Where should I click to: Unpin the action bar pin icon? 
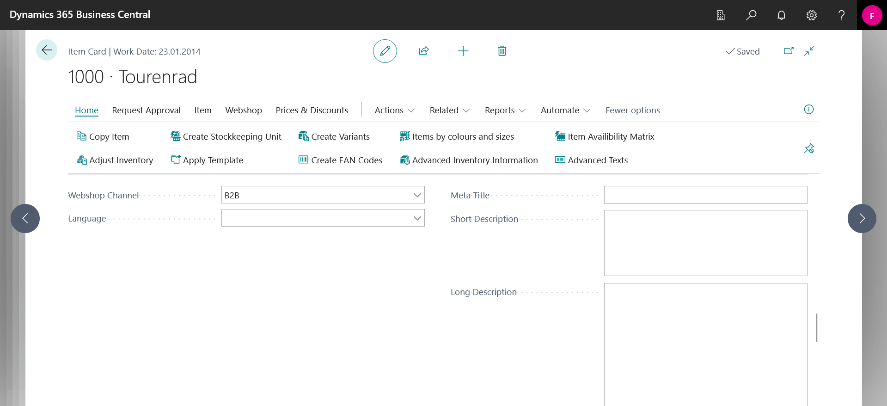(809, 148)
